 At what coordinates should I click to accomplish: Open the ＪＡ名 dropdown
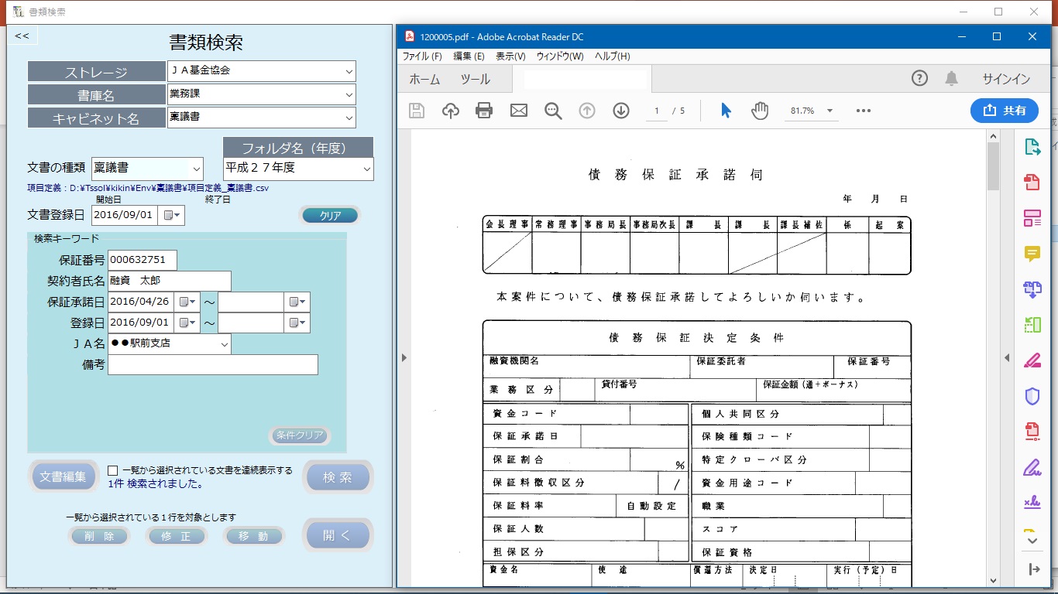225,344
